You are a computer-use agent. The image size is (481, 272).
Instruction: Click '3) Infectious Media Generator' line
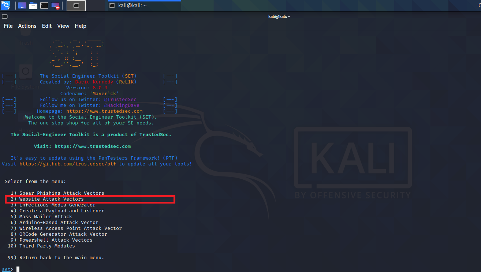[x=53, y=205]
